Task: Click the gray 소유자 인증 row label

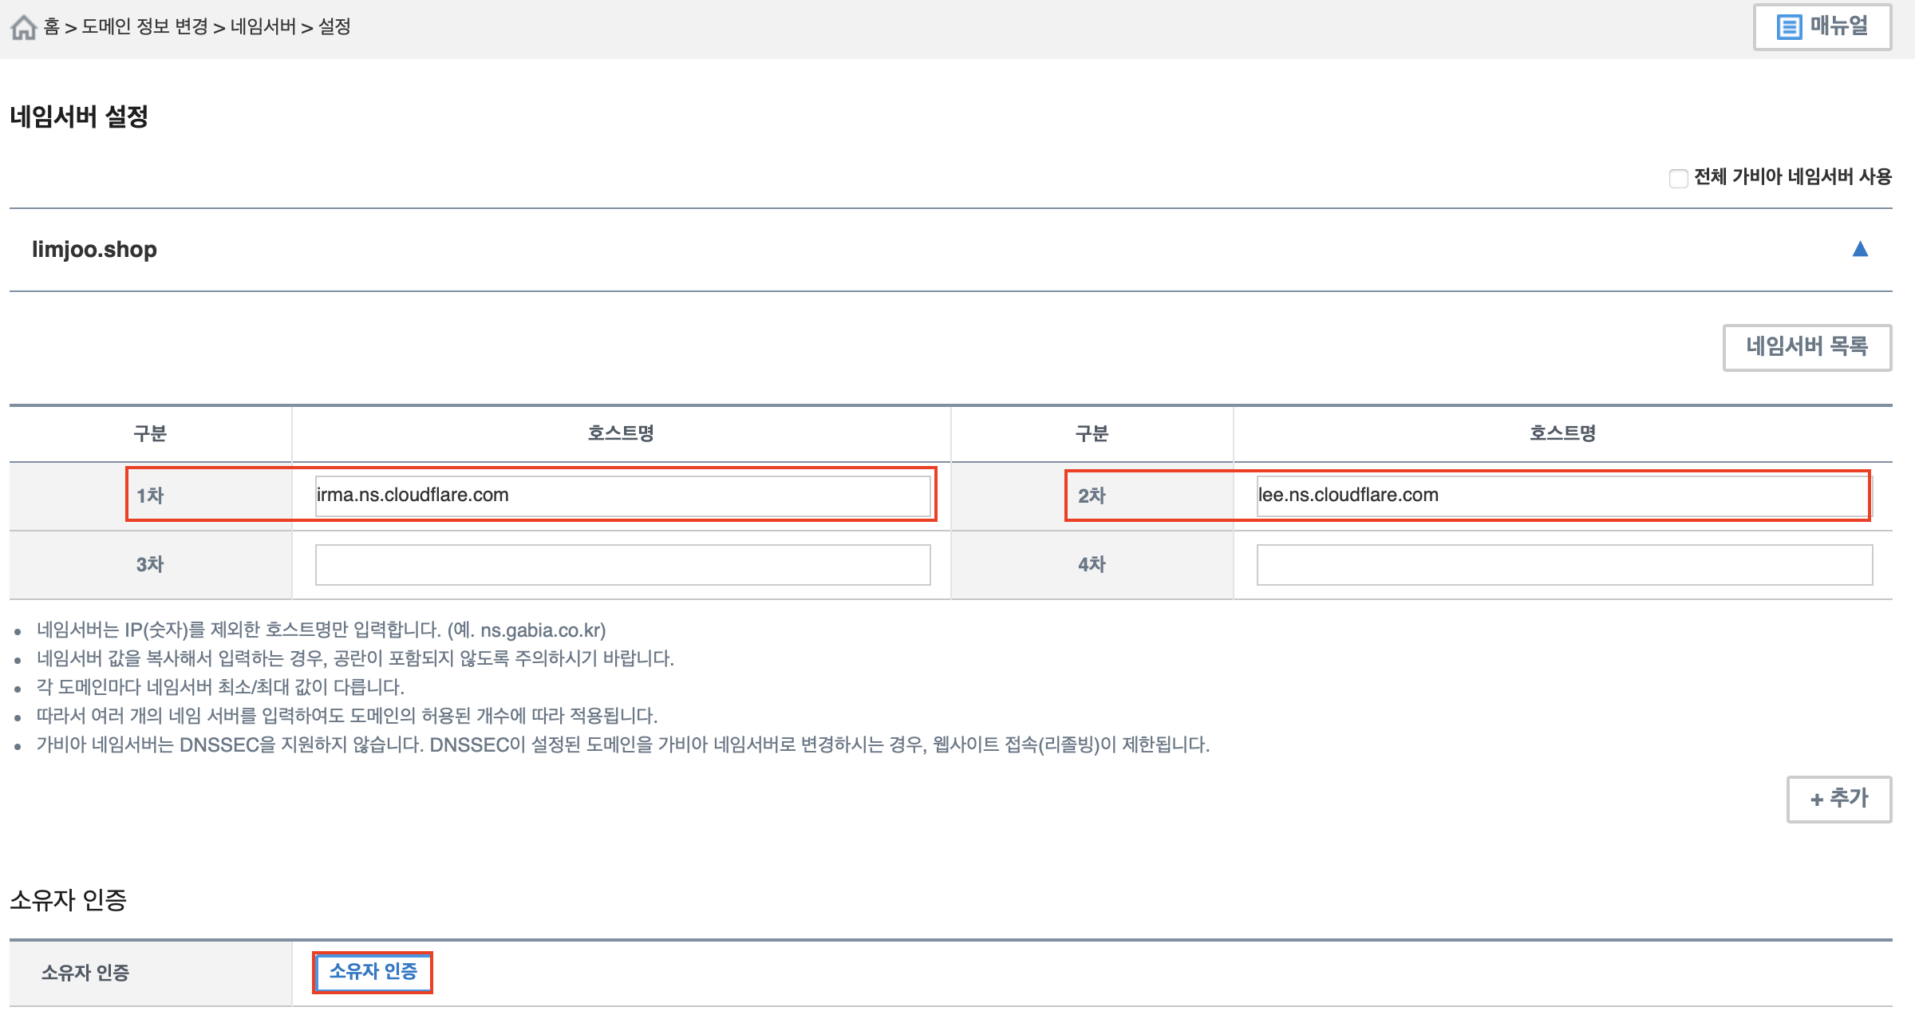Action: pos(85,974)
